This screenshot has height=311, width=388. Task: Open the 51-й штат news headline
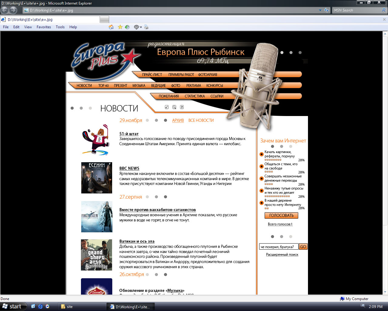(129, 134)
